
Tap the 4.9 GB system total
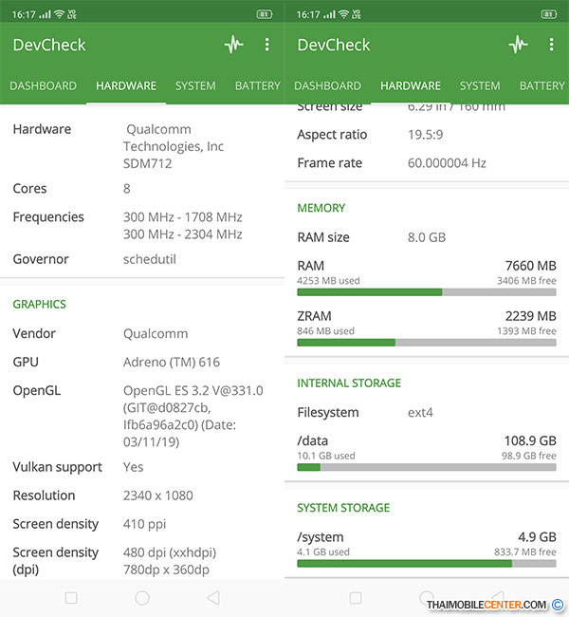[x=537, y=537]
